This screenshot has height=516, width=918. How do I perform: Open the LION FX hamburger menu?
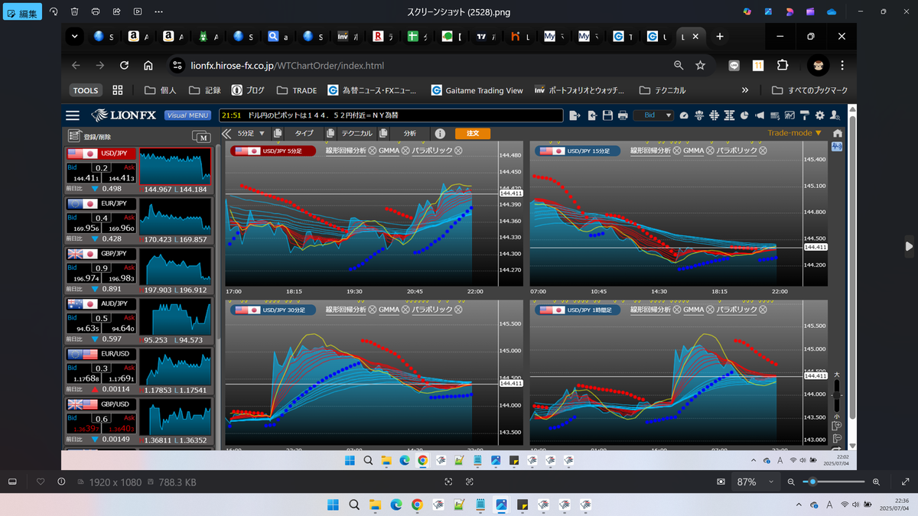(x=73, y=115)
